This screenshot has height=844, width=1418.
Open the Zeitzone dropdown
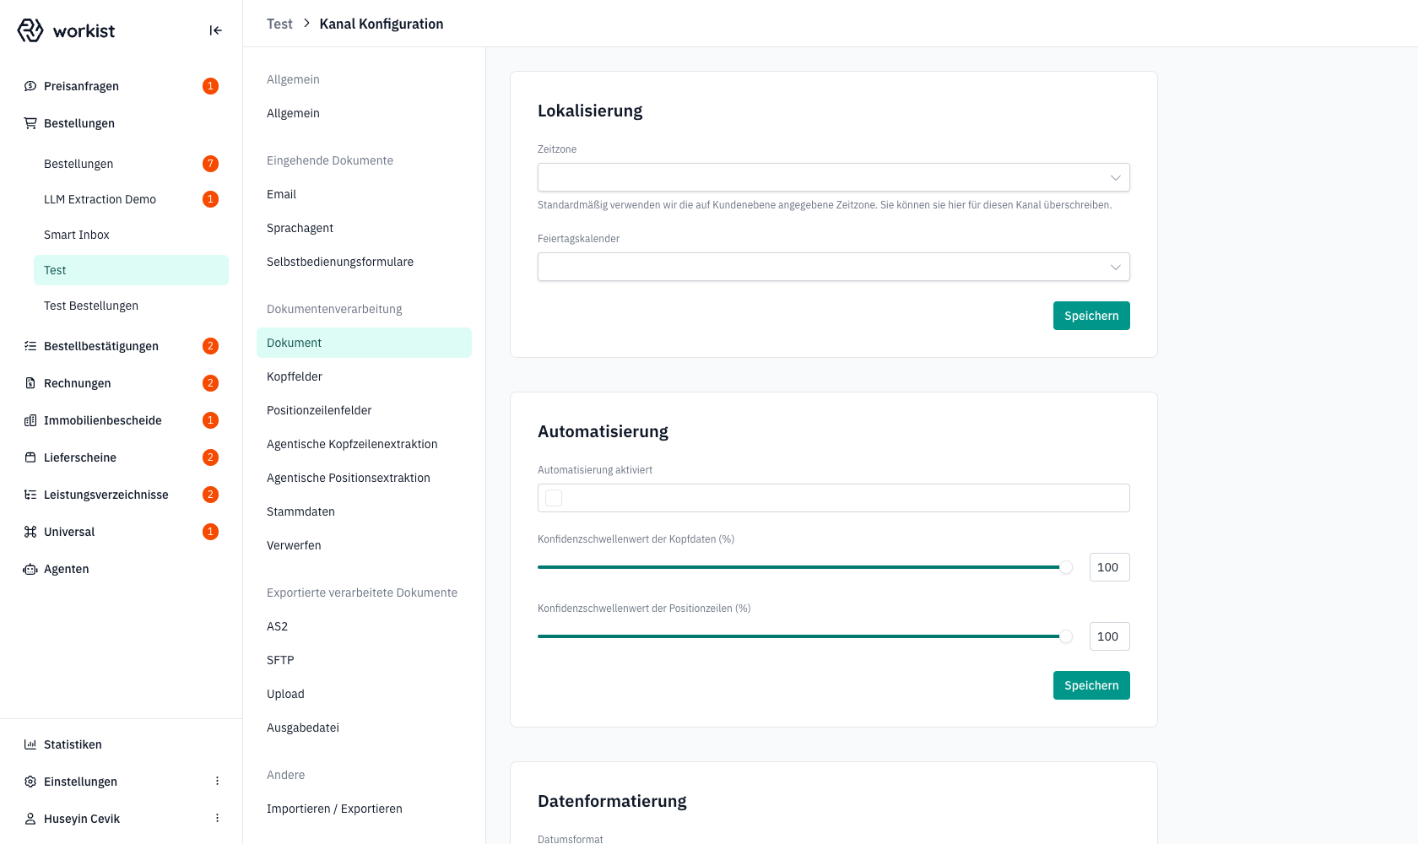834,177
